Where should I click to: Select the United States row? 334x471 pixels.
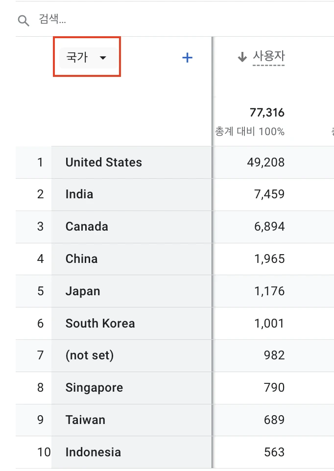[104, 163]
